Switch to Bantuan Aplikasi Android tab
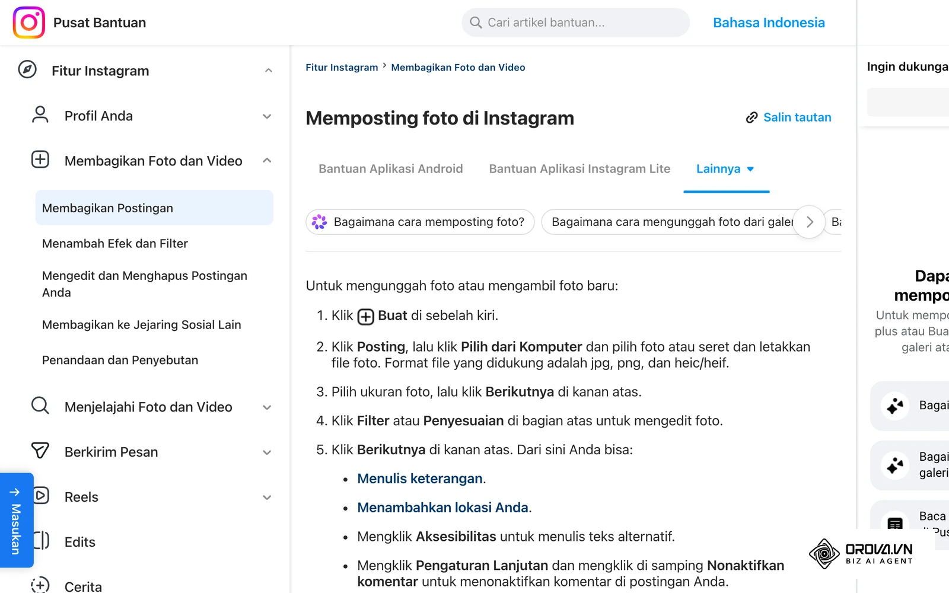This screenshot has width=949, height=593. tap(391, 169)
